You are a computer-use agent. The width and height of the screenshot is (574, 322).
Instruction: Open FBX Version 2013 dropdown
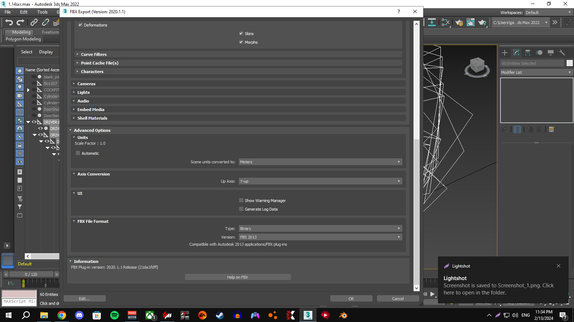pyautogui.click(x=321, y=237)
